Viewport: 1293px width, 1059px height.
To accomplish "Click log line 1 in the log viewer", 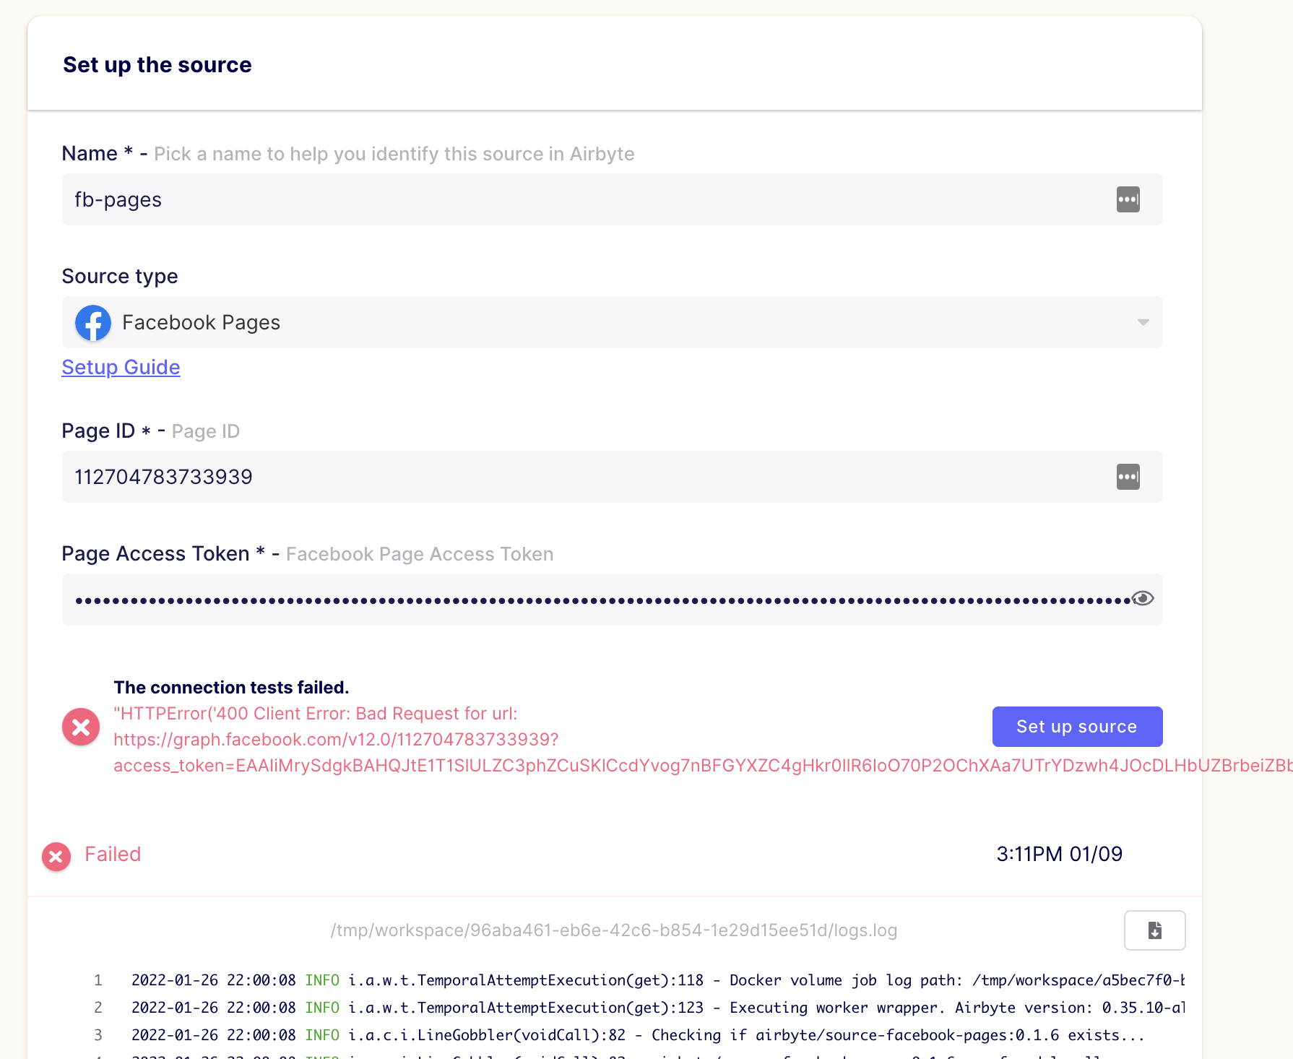I will pos(578,980).
